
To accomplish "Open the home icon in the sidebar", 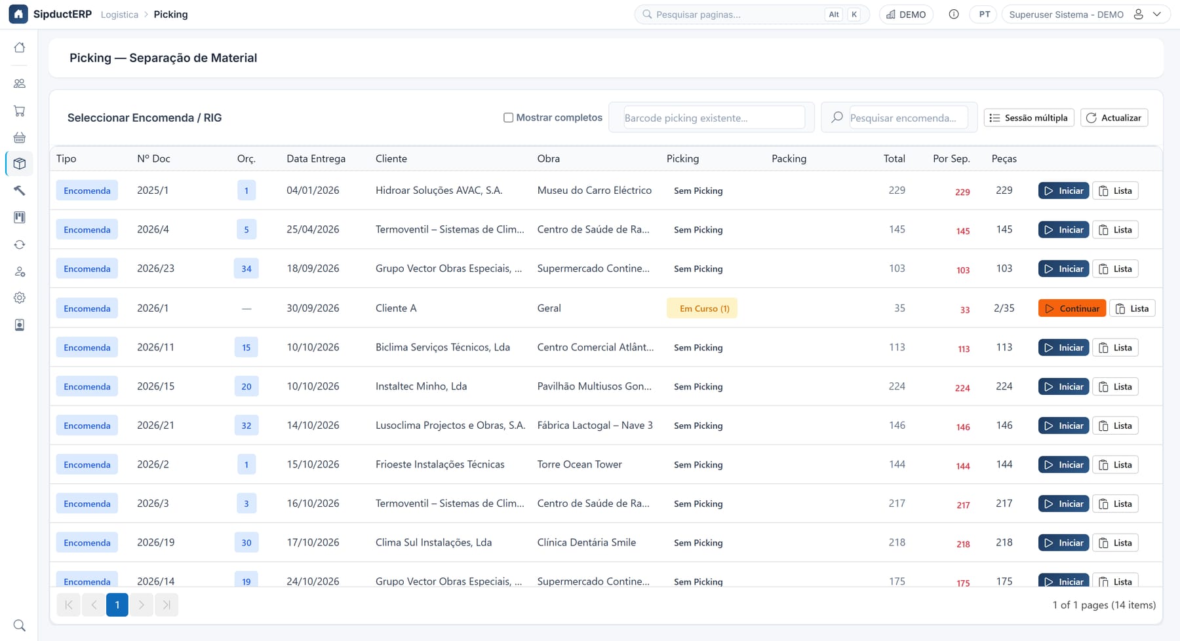I will pos(20,48).
